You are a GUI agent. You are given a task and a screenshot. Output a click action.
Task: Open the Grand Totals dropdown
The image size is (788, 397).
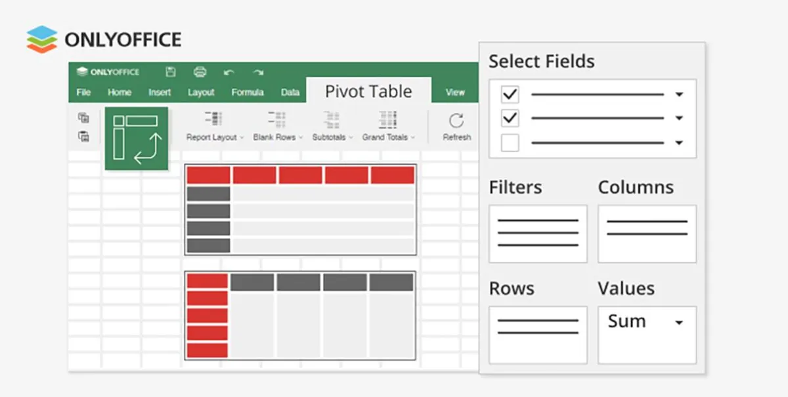389,126
